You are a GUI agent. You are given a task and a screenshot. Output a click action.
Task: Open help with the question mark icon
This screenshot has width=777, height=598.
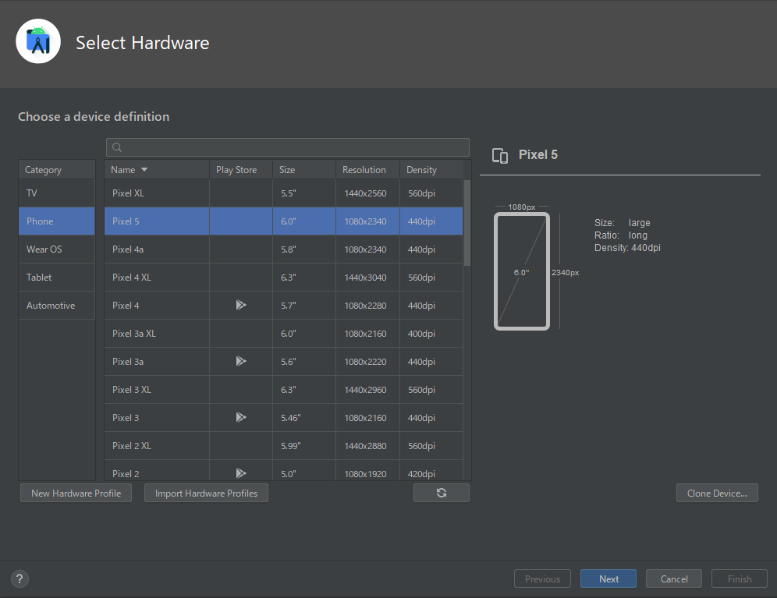(20, 579)
